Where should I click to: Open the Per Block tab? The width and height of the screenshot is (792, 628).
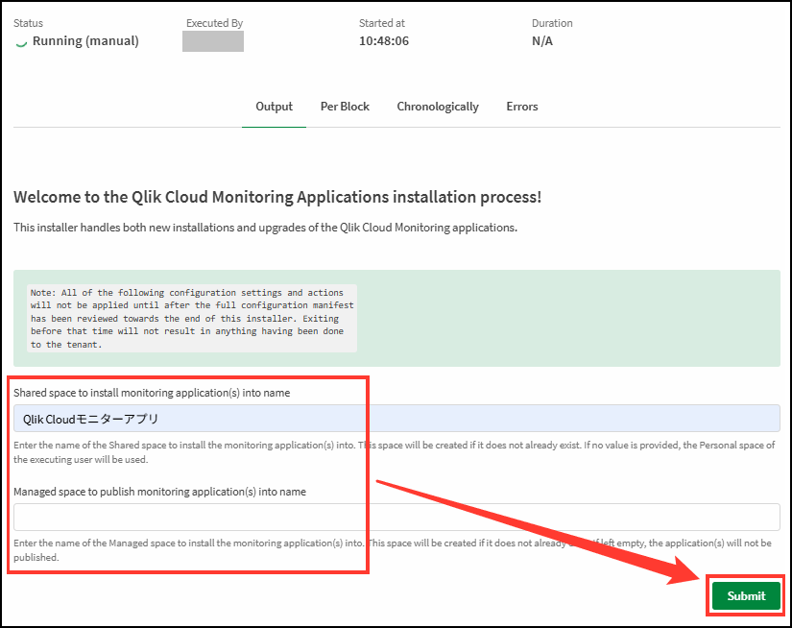click(x=345, y=107)
